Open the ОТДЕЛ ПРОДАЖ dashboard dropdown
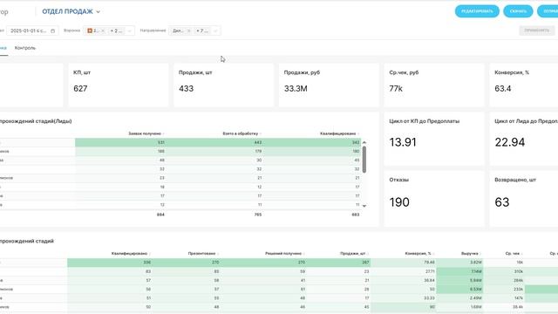This screenshot has height=314, width=558. 71,11
